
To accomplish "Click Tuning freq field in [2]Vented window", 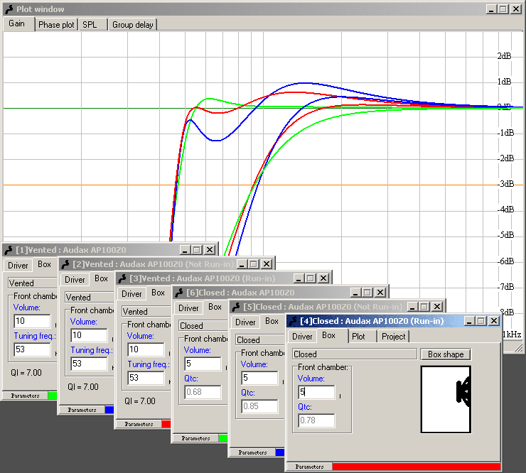I will (x=89, y=364).
